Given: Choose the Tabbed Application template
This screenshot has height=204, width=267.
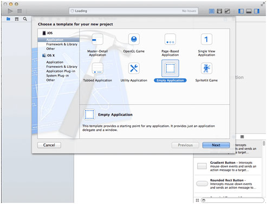Looking at the screenshot, I should tap(97, 72).
